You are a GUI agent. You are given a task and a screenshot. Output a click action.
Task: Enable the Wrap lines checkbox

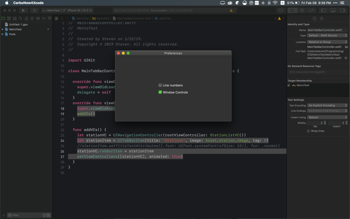[x=308, y=131]
